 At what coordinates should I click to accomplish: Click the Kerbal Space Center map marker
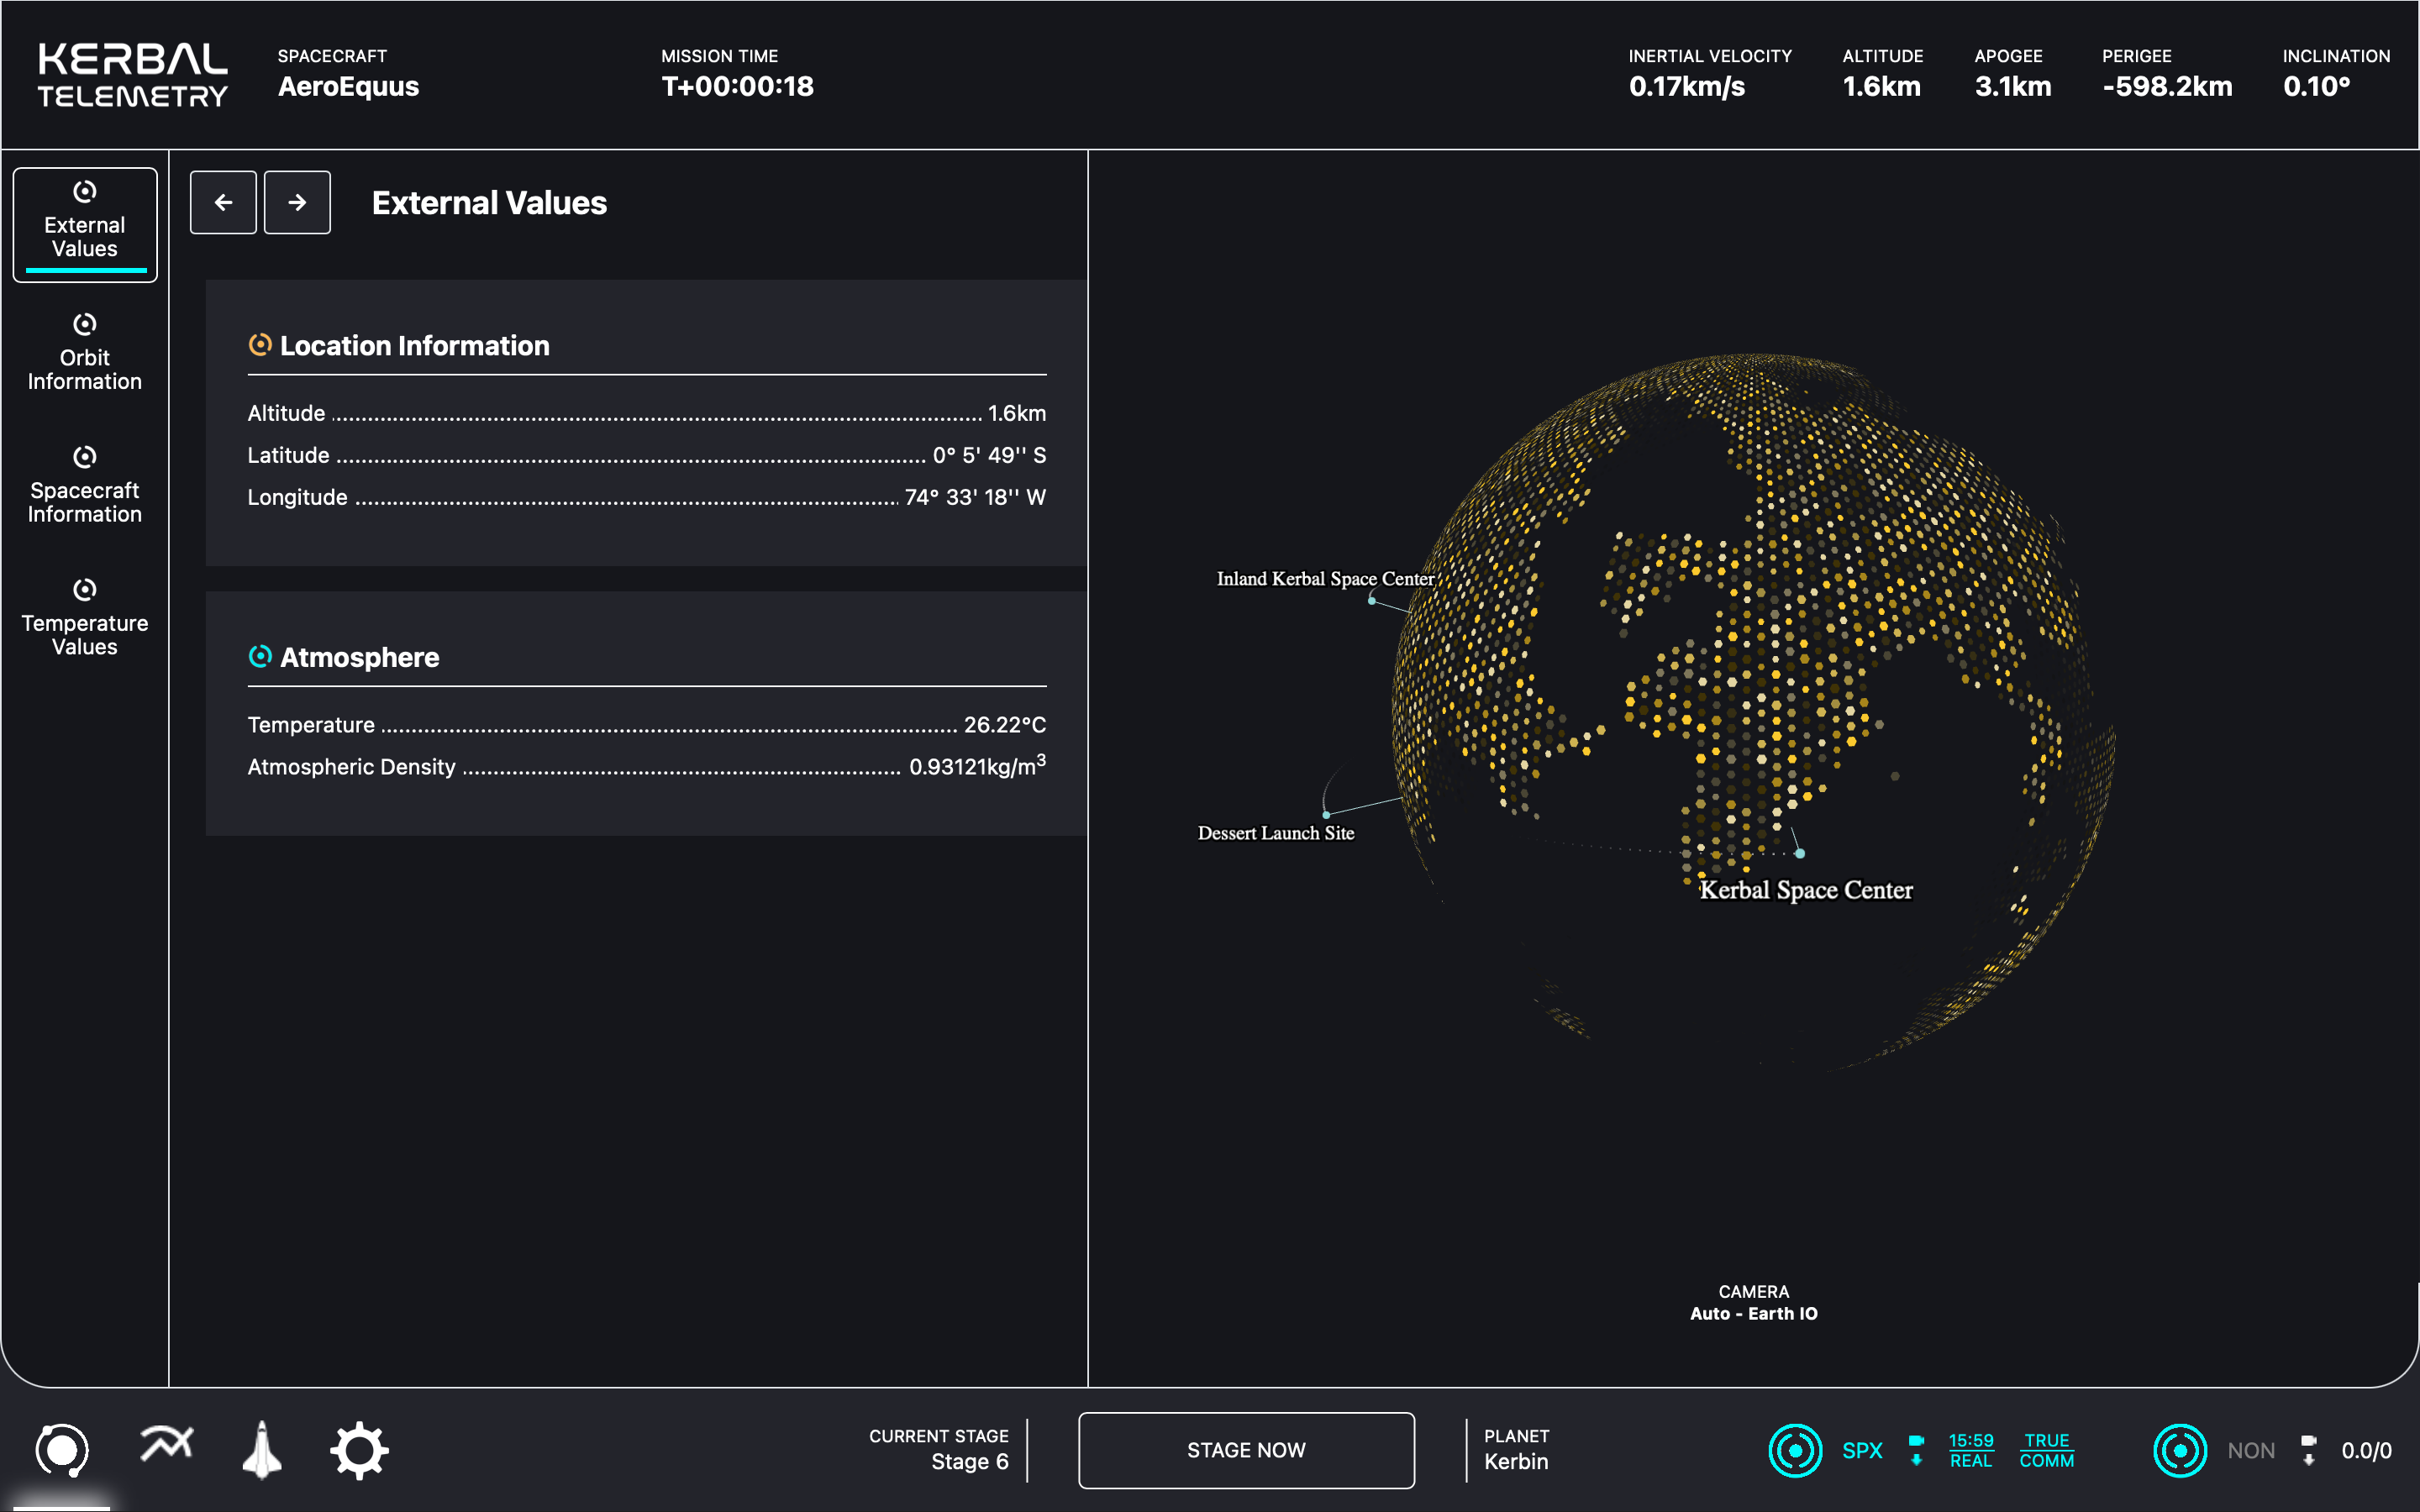pos(1800,853)
